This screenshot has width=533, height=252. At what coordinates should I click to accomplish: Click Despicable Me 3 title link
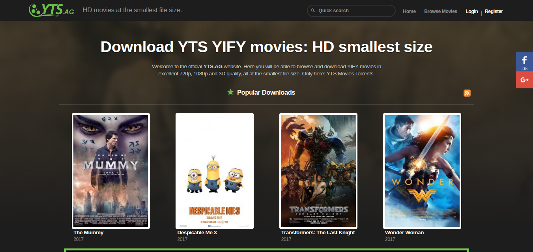coord(197,233)
